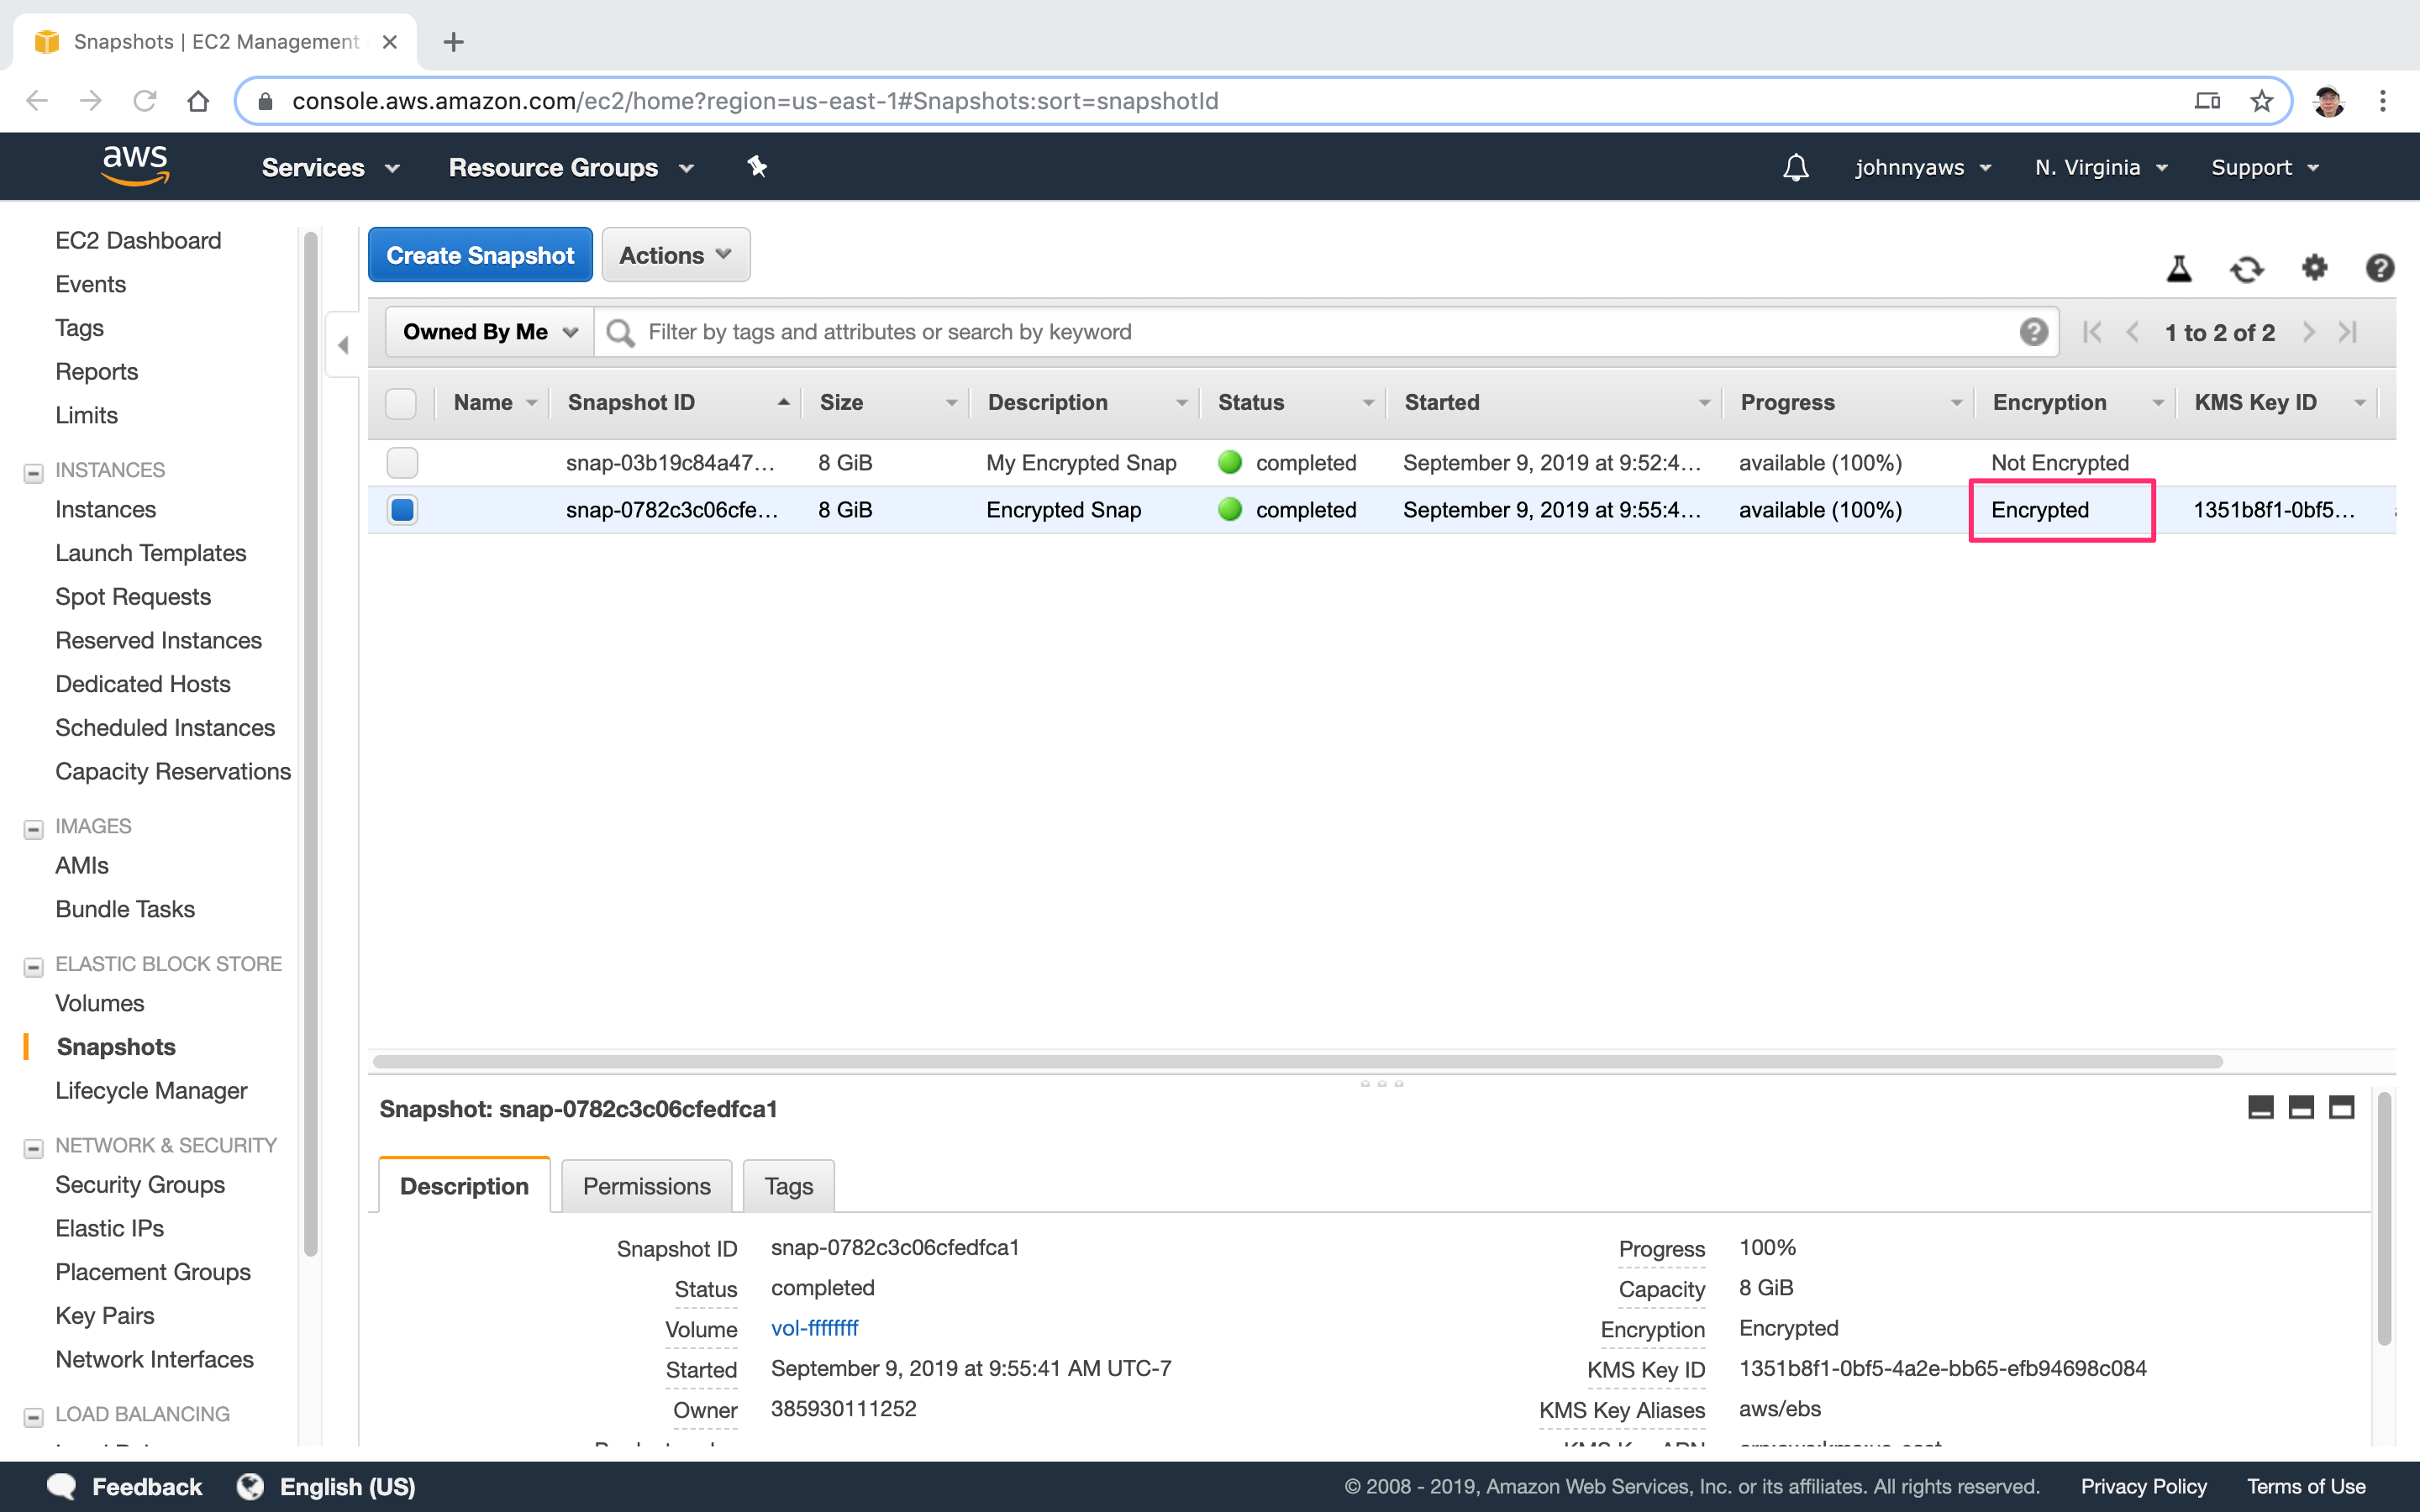Refresh the snapshots list
This screenshot has width=2420, height=1512.
pyautogui.click(x=2246, y=268)
